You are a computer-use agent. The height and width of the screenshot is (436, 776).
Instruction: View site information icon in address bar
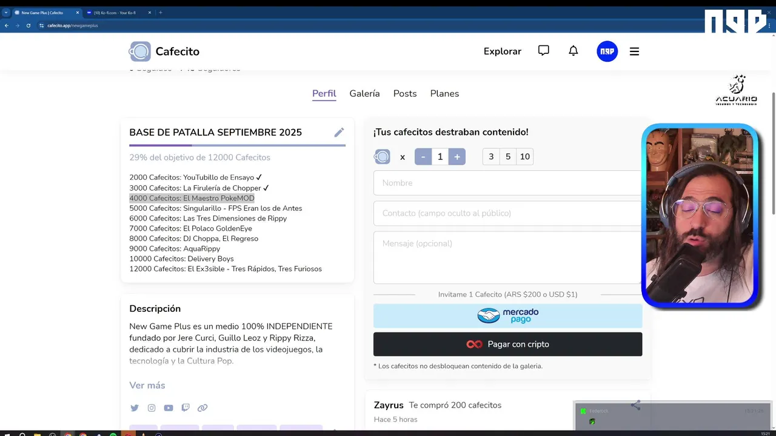41,25
